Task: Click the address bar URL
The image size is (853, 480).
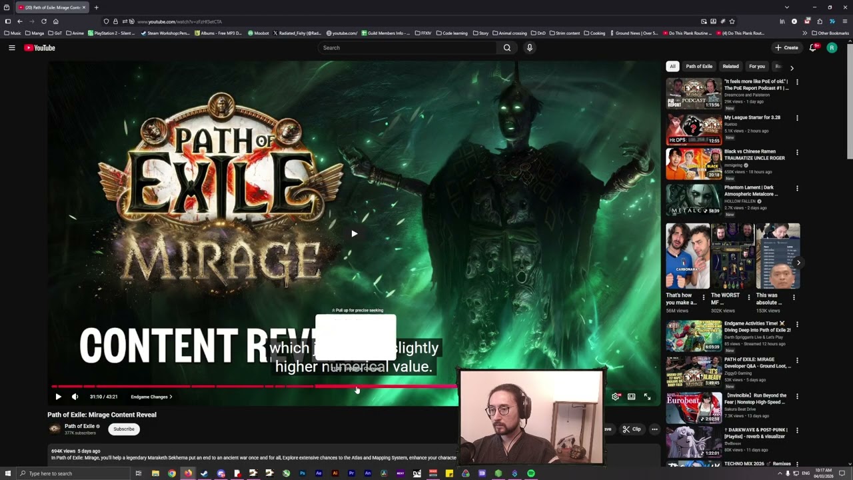Action: pyautogui.click(x=180, y=21)
